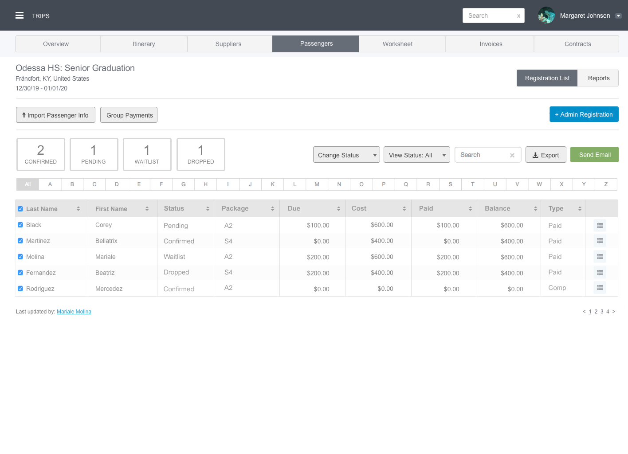Click Margaret Johnson's avatar picture

(x=546, y=16)
